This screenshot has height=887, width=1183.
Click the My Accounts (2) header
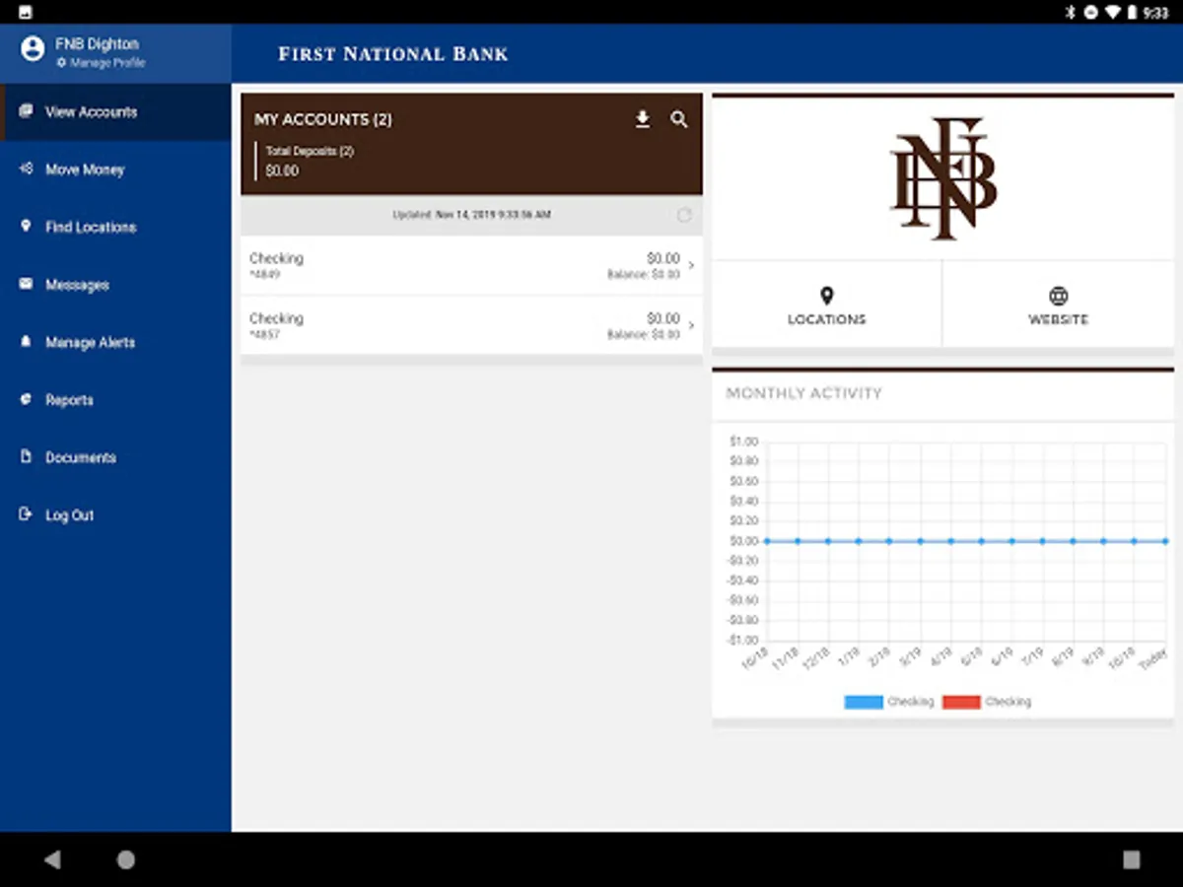click(x=323, y=119)
